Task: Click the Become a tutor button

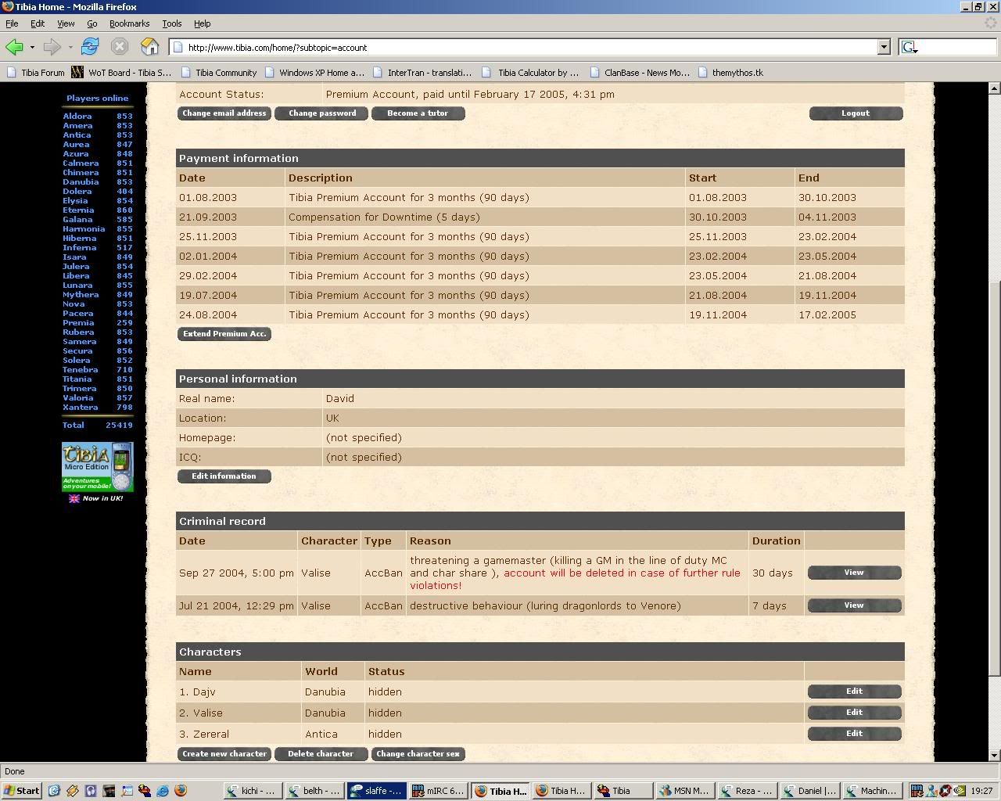Action: point(418,113)
